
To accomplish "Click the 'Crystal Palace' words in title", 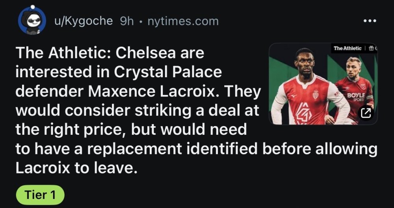I will 168,72.
